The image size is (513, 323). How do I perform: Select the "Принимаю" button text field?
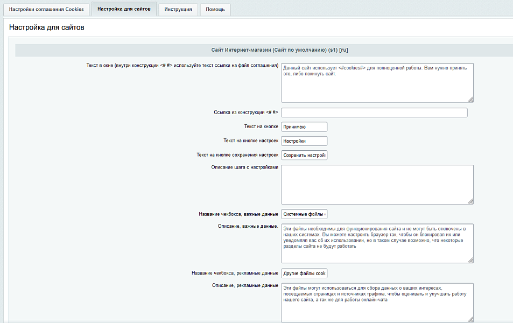point(304,127)
